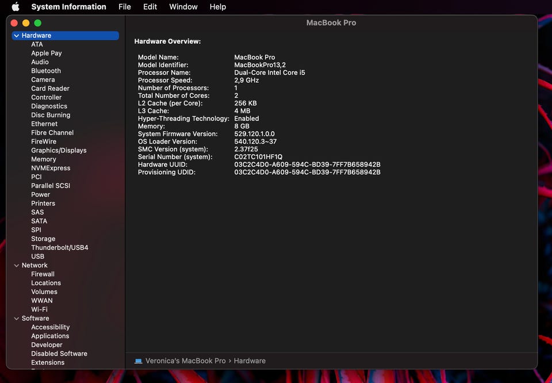Click Hardware in the bottom path bar
The width and height of the screenshot is (552, 383).
[250, 361]
